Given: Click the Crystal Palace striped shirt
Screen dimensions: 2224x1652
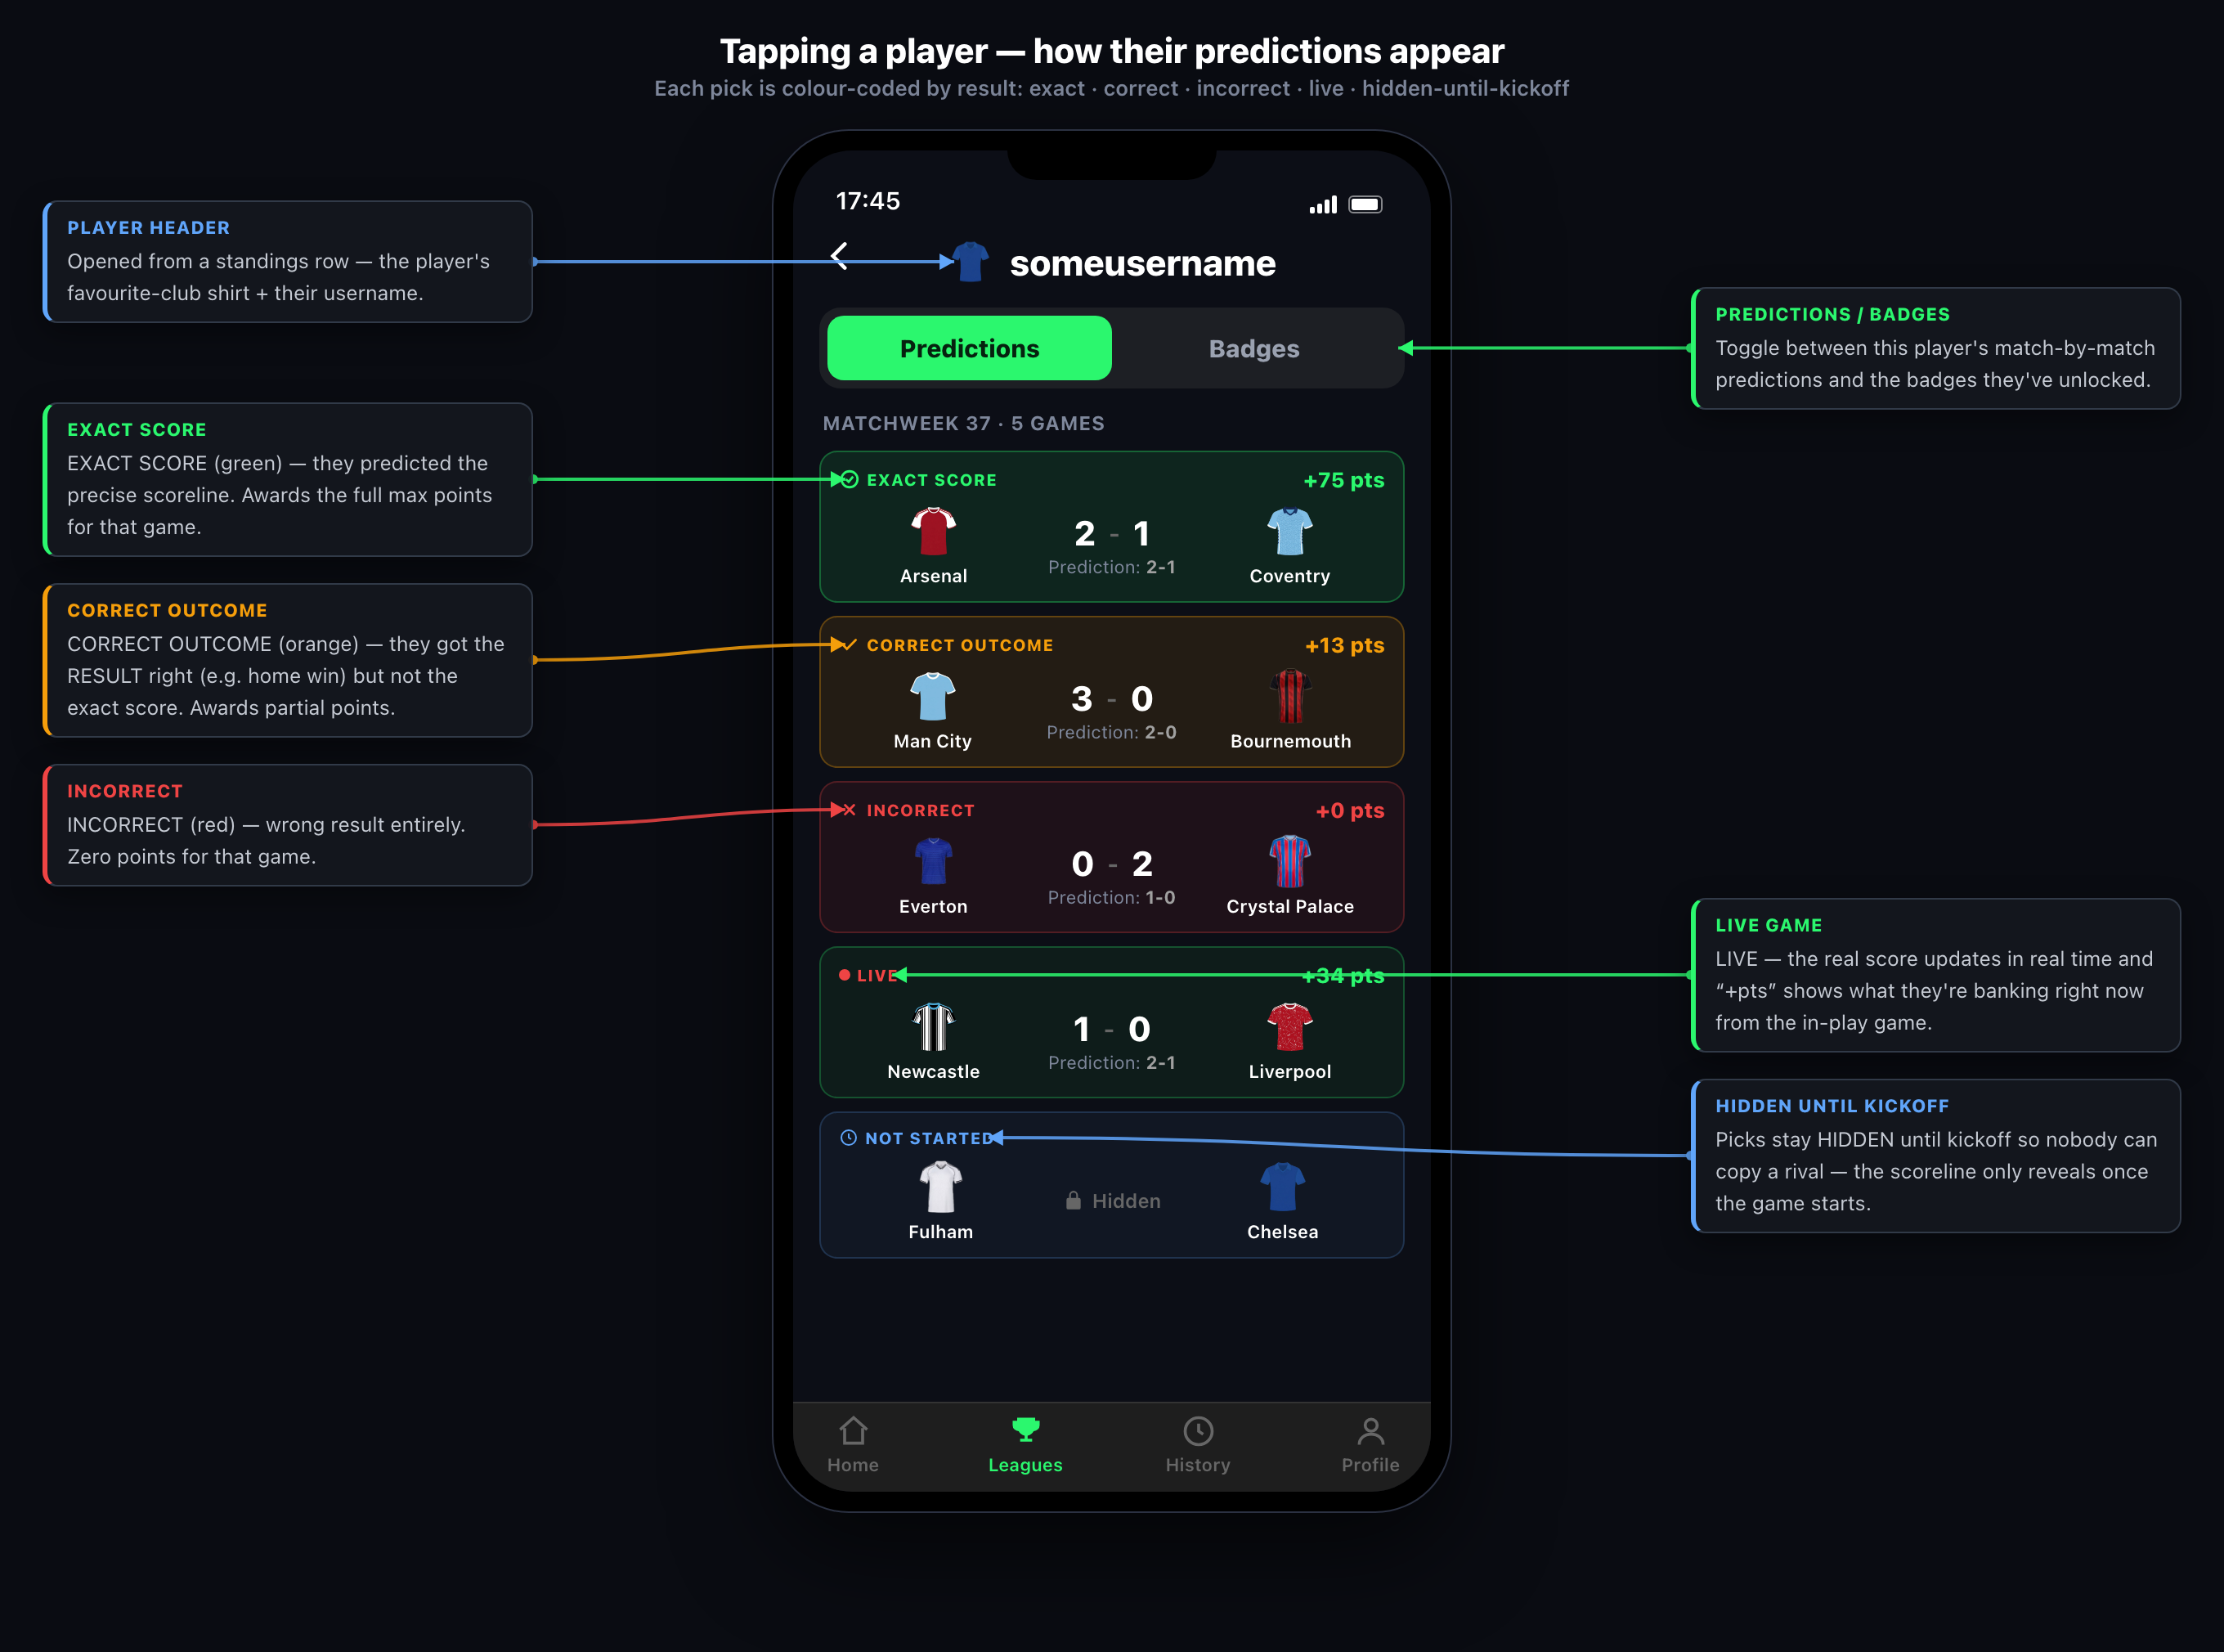Looking at the screenshot, I should 1289,861.
